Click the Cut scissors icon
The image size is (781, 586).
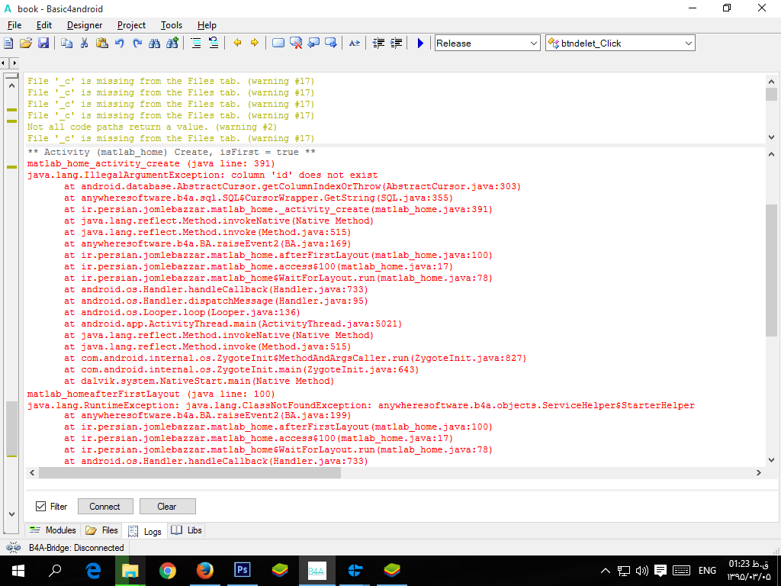(x=84, y=43)
